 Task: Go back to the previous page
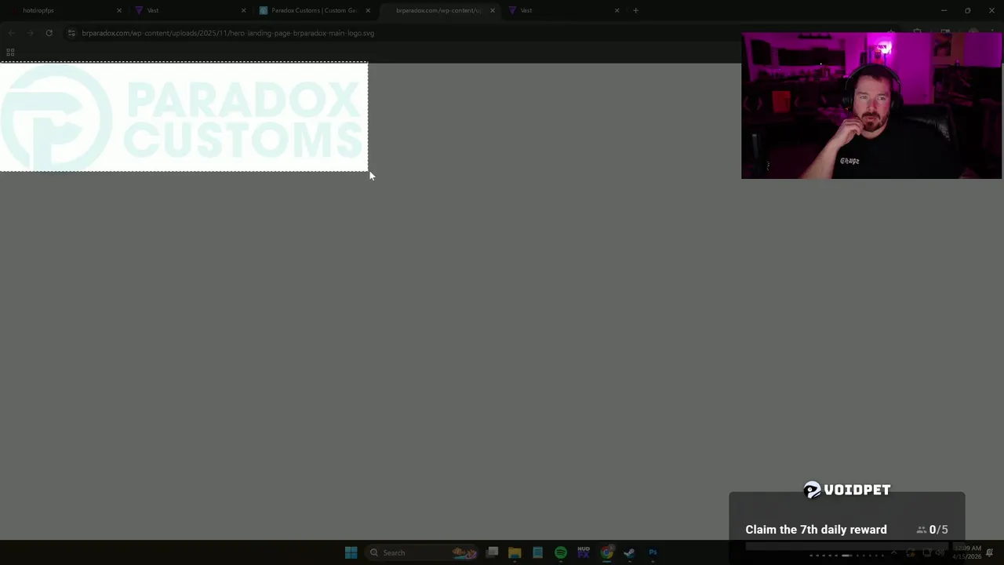11,33
